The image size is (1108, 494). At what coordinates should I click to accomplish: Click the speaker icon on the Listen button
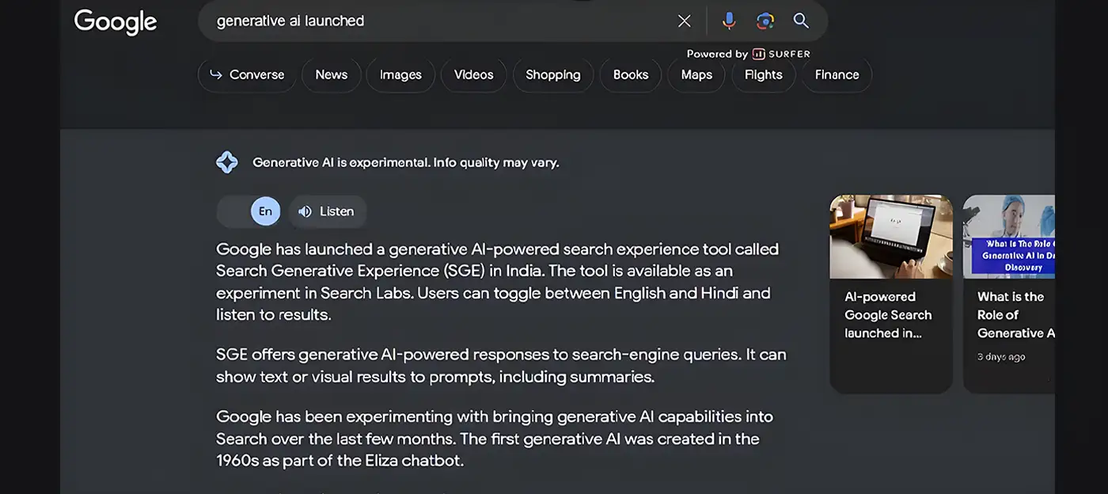click(305, 211)
